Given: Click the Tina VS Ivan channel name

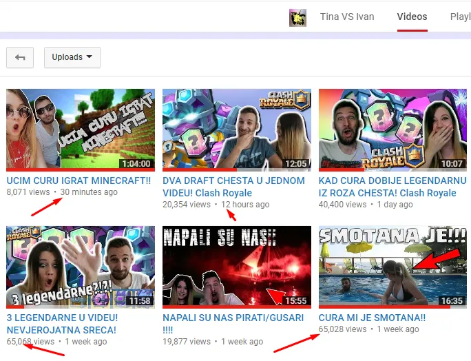Looking at the screenshot, I should [x=347, y=17].
